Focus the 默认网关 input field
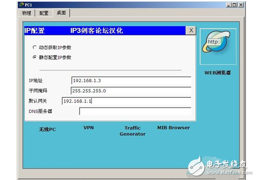Screen dimensions: 256x180 (x=126, y=101)
